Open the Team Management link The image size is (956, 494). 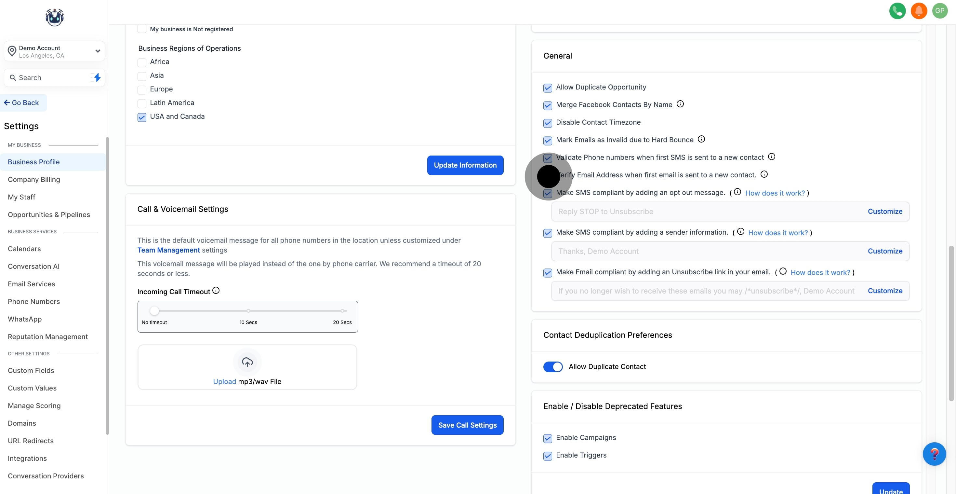(x=168, y=250)
